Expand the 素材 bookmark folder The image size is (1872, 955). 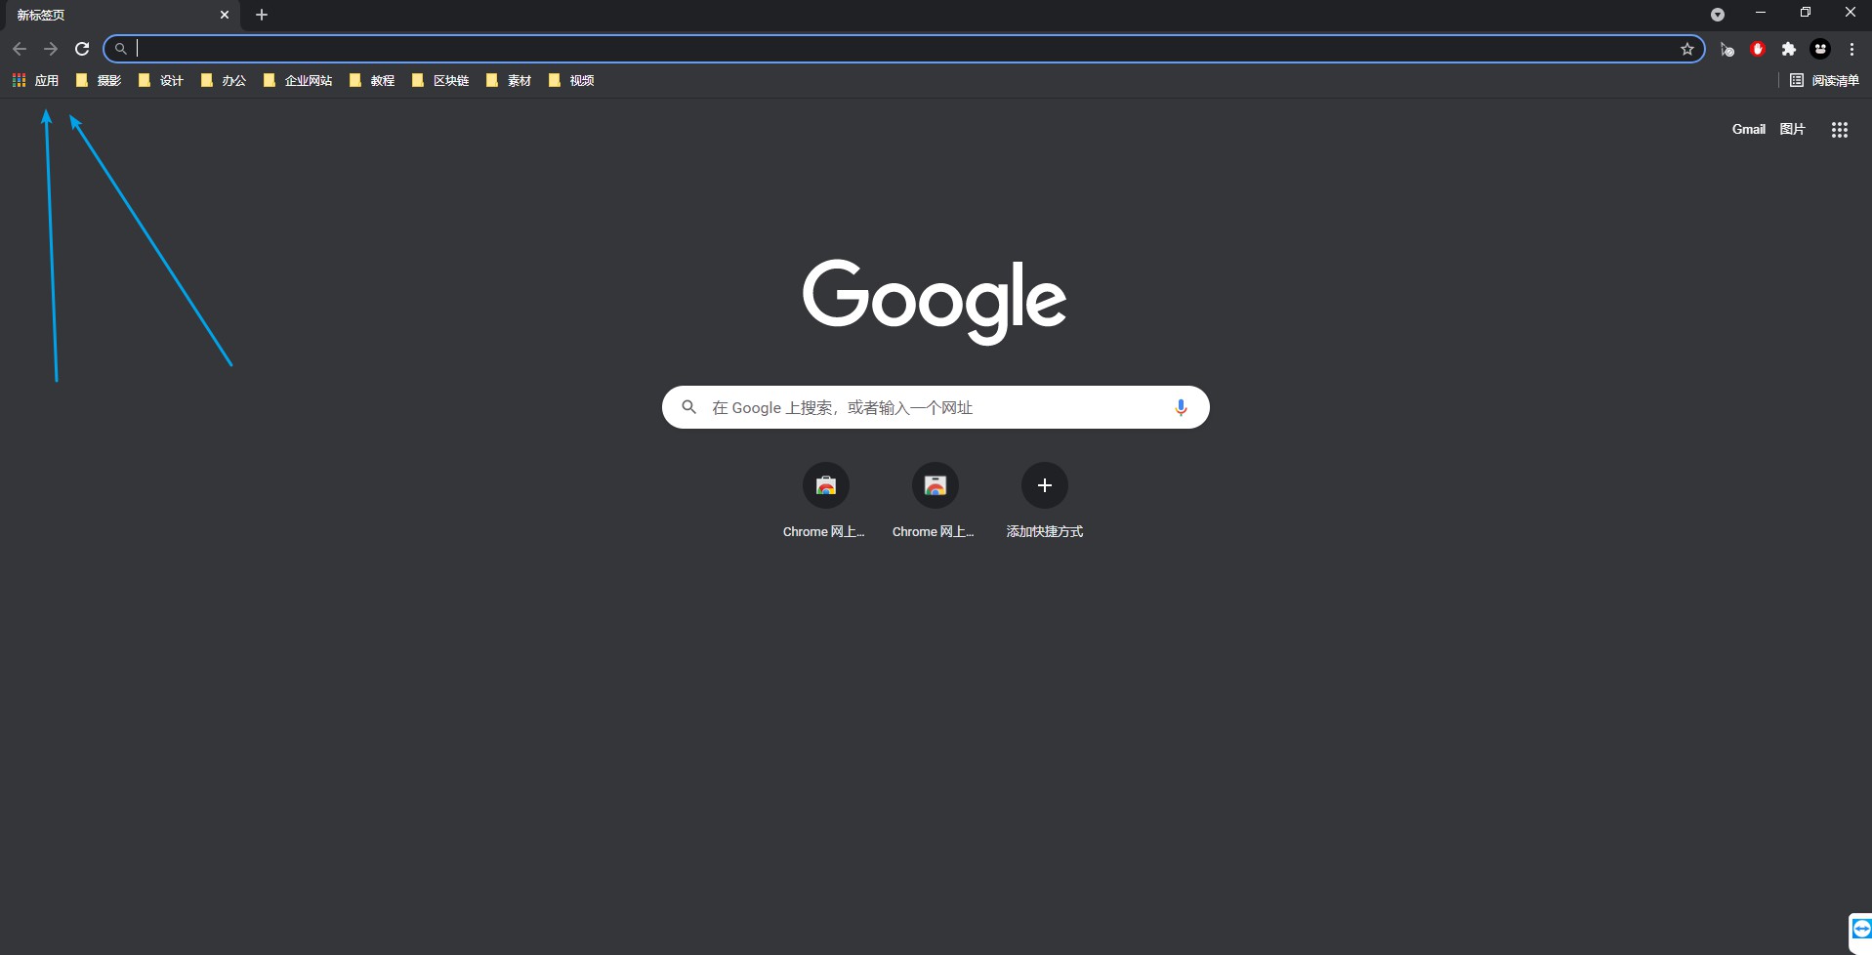pyautogui.click(x=509, y=80)
